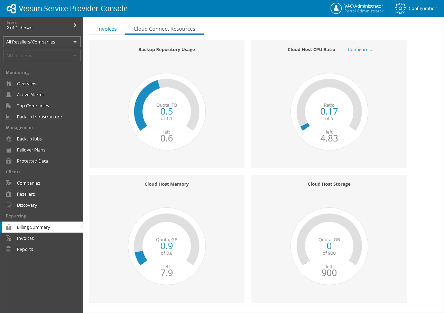
Task: Click the 0.17 ratio value
Action: click(329, 111)
